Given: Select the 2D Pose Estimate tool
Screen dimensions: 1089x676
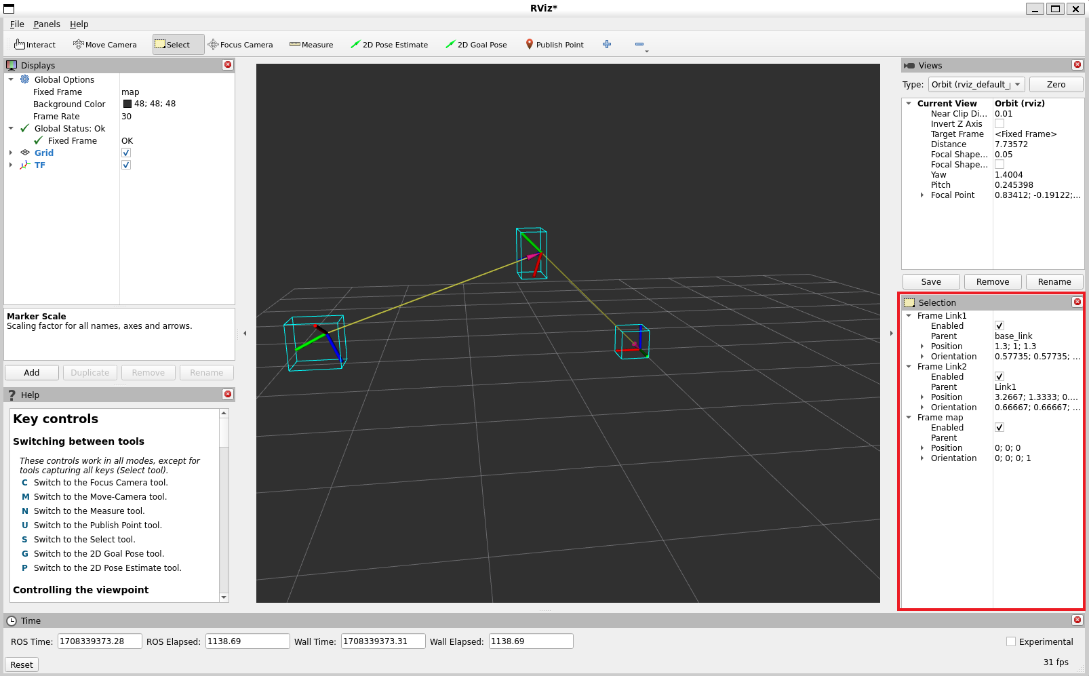Looking at the screenshot, I should click(389, 45).
